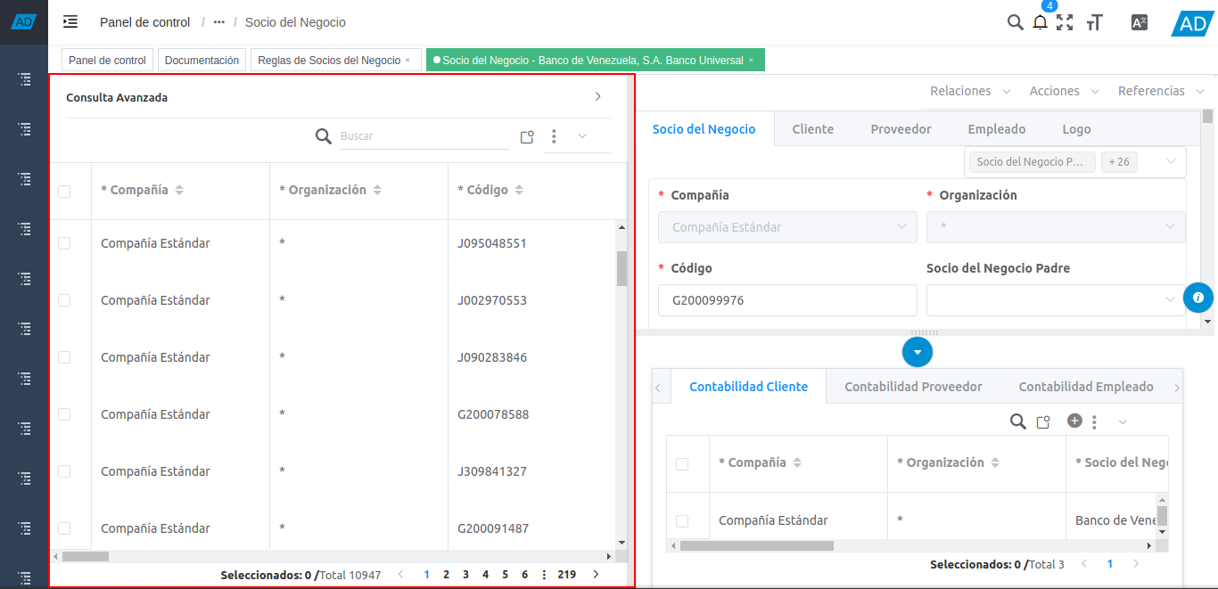1218x589 pixels.
Task: Click horizontal scrollbar thumb of left table
Action: click(x=85, y=556)
